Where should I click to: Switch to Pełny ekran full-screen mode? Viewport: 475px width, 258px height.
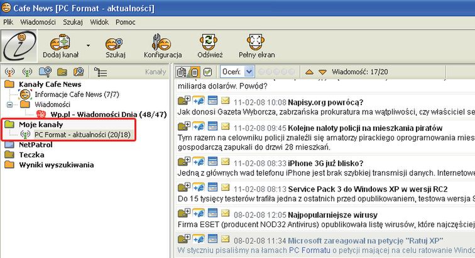[256, 45]
